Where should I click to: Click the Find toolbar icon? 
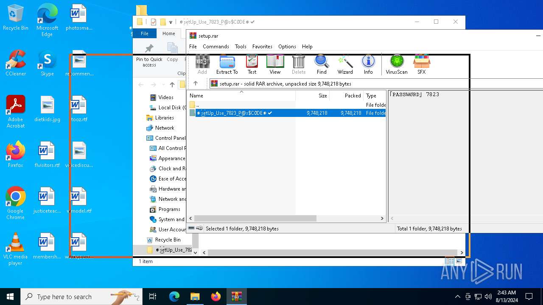(322, 64)
